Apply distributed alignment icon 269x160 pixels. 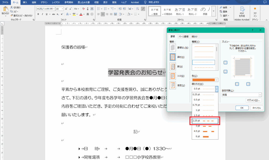click(116, 14)
